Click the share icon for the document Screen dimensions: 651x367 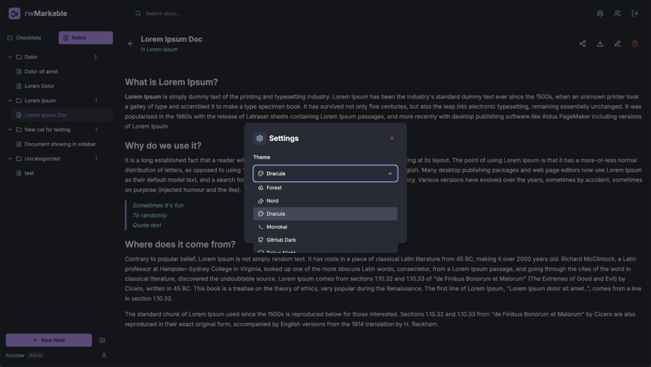pyautogui.click(x=582, y=44)
